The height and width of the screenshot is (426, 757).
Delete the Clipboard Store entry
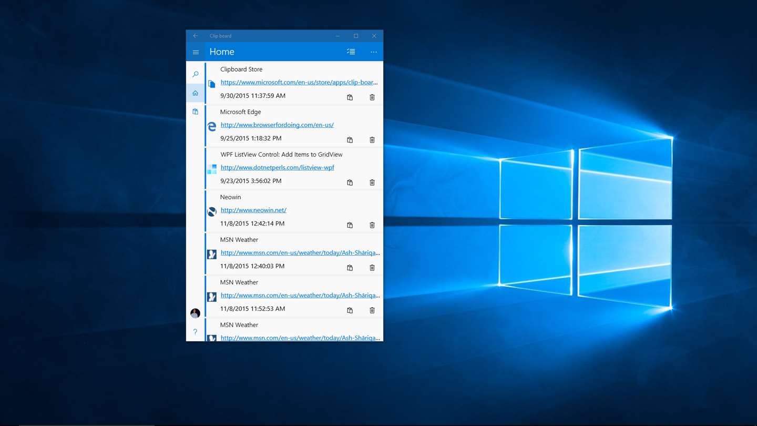click(x=372, y=97)
